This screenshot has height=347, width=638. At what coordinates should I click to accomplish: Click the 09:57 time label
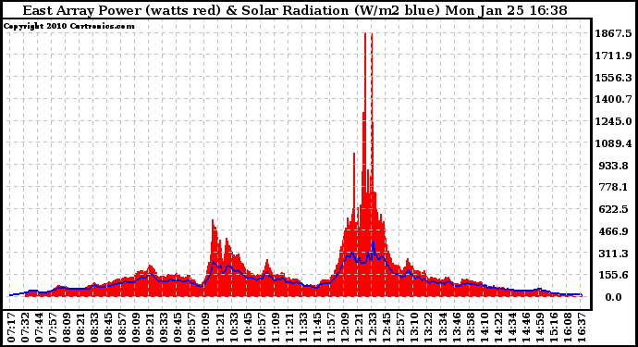pos(191,328)
